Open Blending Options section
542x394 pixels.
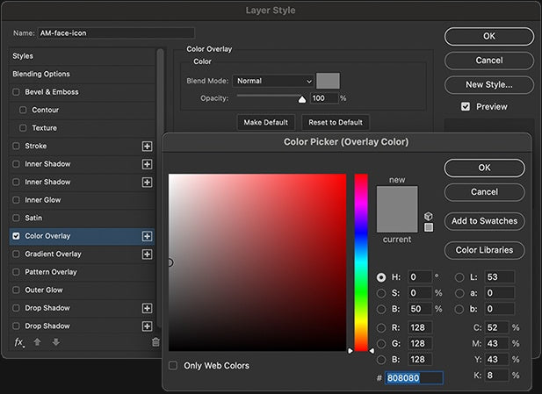pos(83,74)
